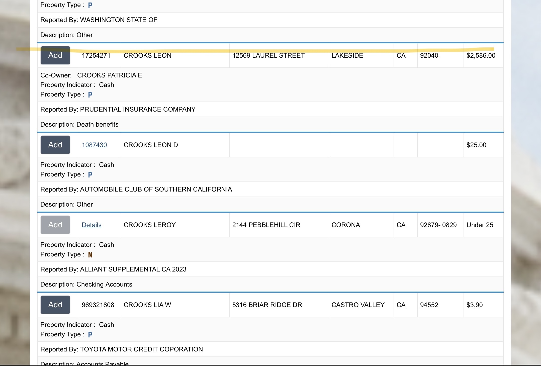Select address 5316 BRIAR RIDGE DR
Screen dimensions: 541x366
coord(267,305)
